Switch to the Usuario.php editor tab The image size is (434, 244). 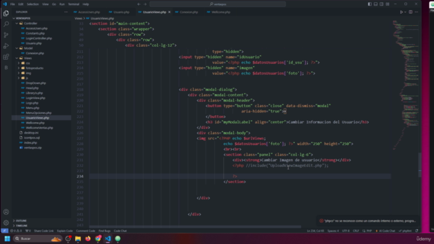tap(119, 12)
